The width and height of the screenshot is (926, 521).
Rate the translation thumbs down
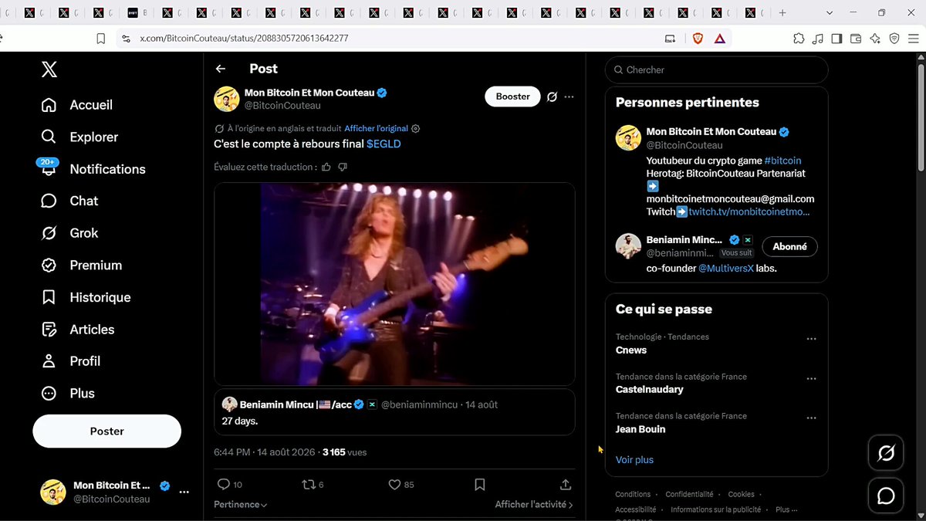pos(343,167)
